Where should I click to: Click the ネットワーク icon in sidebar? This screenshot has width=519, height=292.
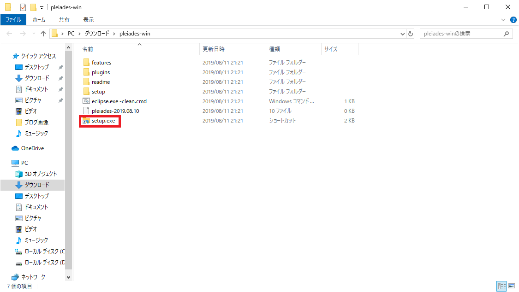click(15, 277)
